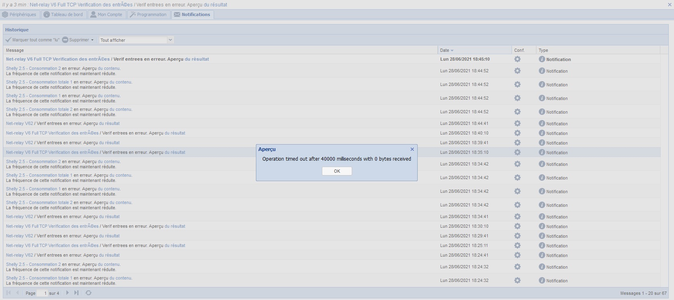674x300 pixels.
Task: Open Net-relay V6 Full TCP link at 18:25:11
Action: (52, 245)
